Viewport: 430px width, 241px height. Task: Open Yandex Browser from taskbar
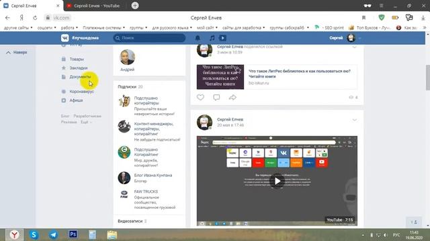point(15,235)
